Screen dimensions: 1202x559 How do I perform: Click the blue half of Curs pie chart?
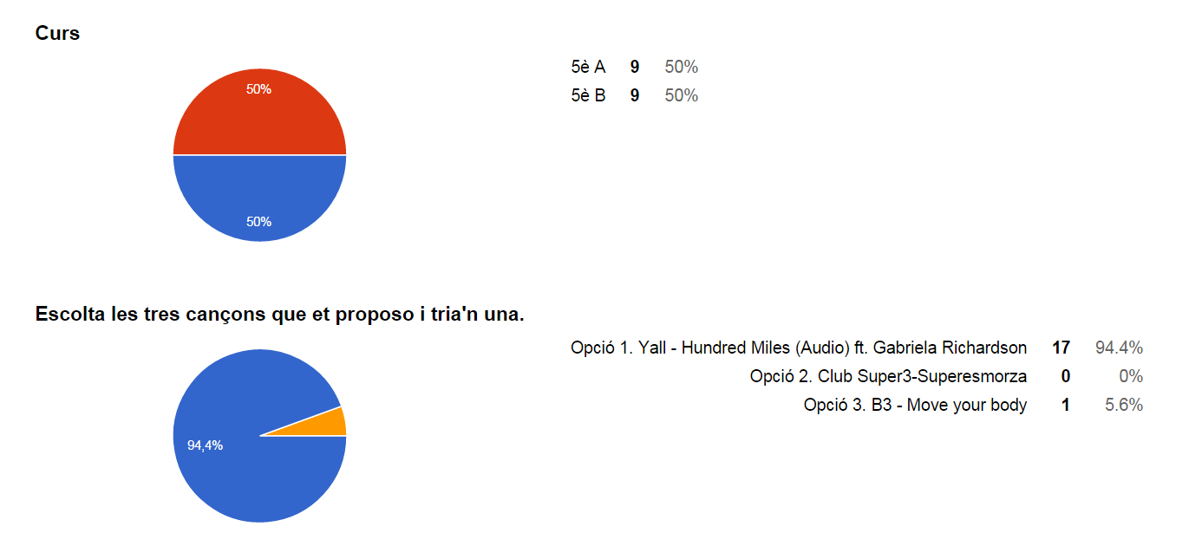(259, 191)
